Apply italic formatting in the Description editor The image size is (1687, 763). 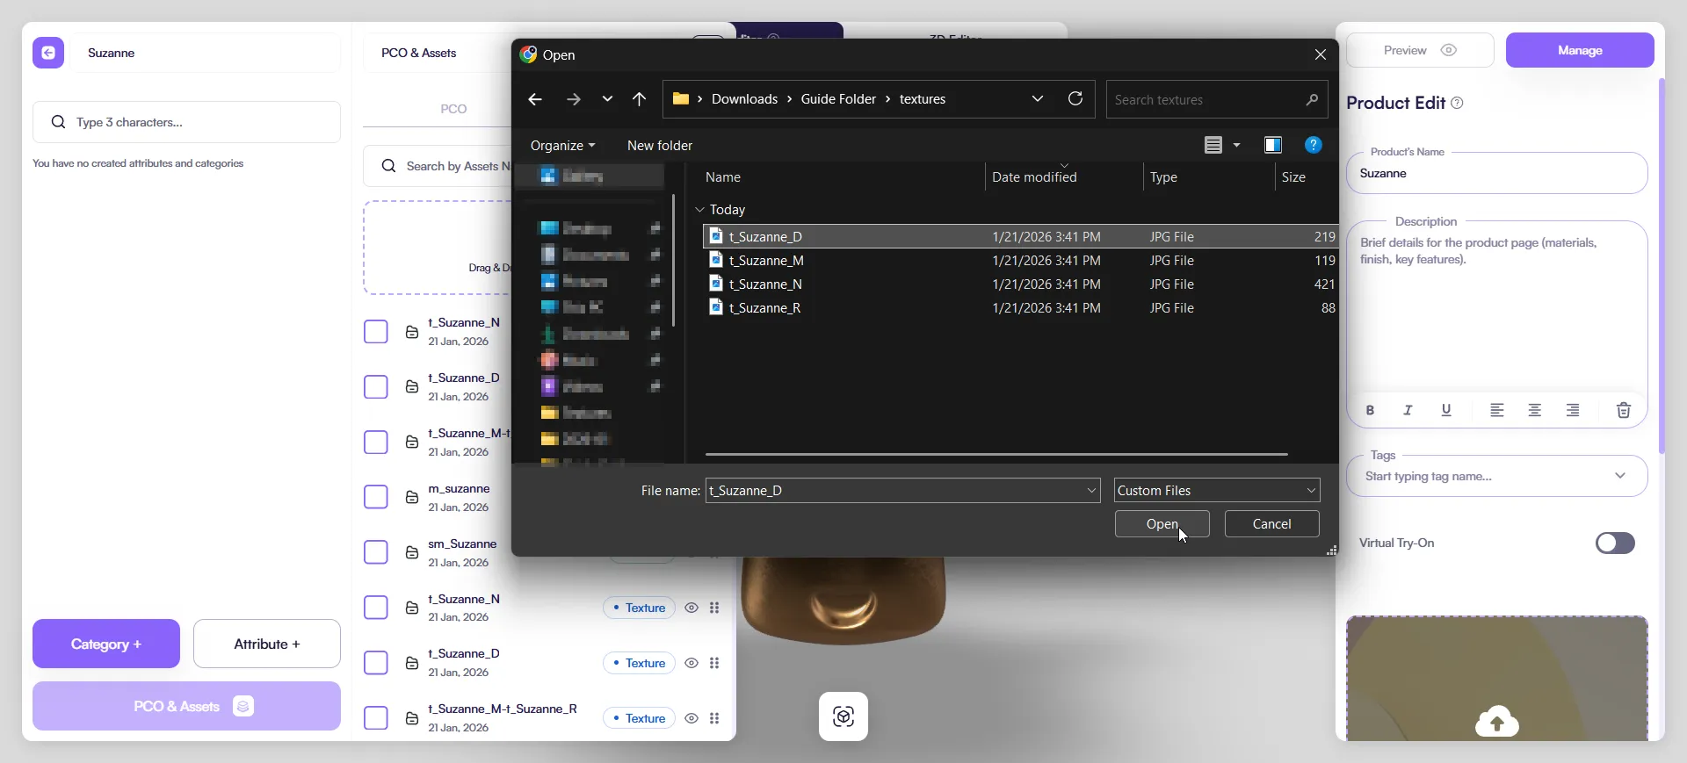click(1408, 410)
